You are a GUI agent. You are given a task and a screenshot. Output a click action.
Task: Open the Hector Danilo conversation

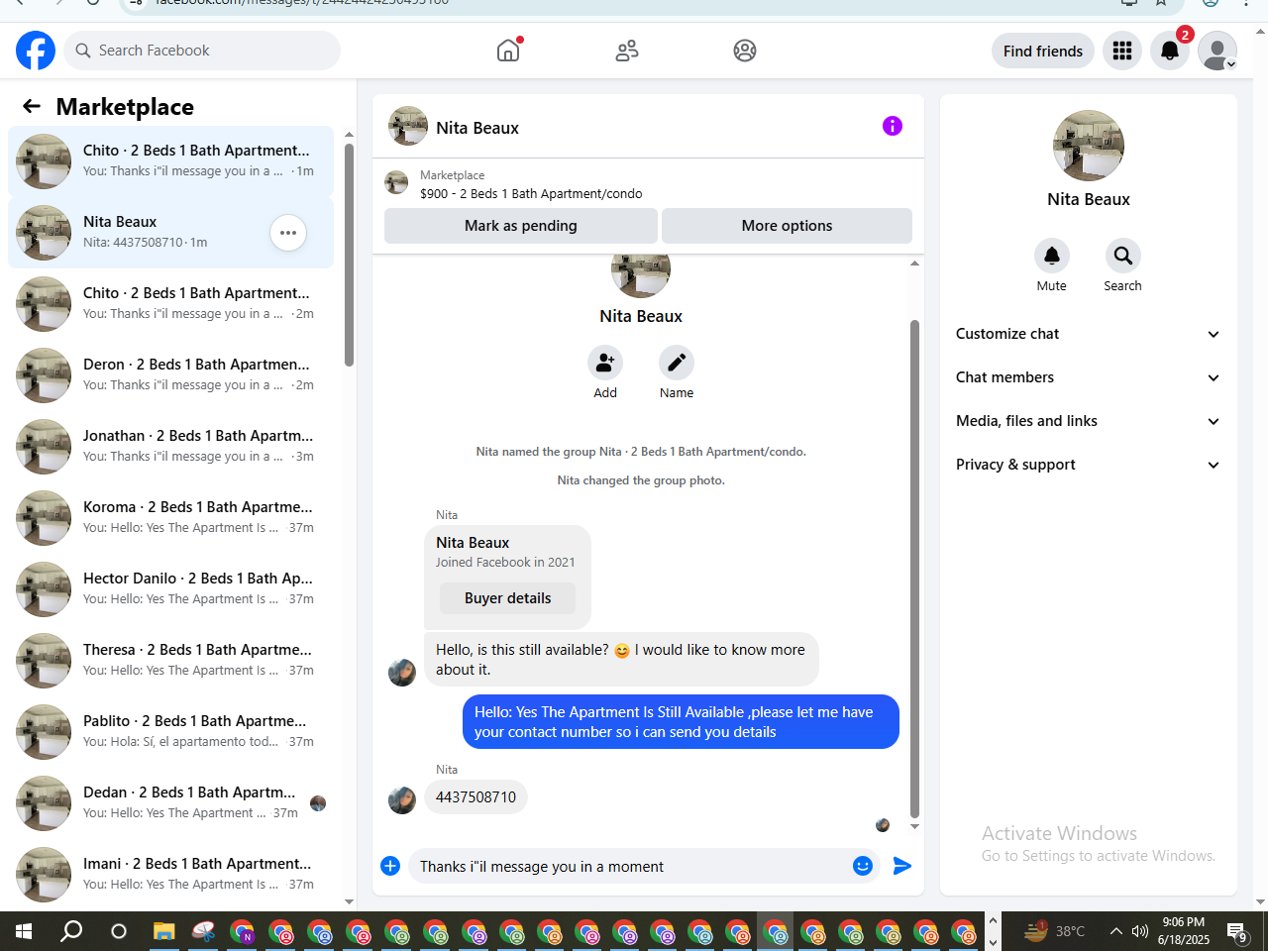(171, 589)
